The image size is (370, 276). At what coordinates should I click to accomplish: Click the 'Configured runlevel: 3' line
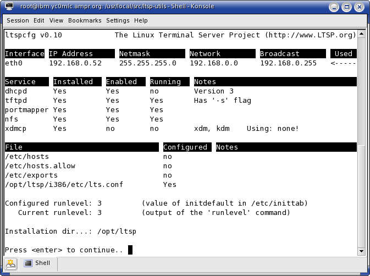tap(53, 203)
